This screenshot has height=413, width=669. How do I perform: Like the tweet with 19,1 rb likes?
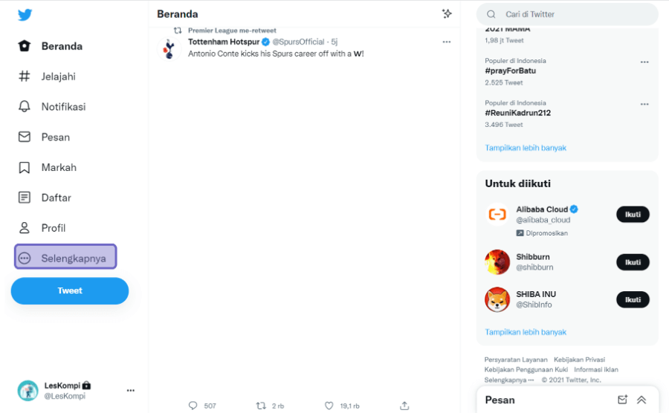pos(329,406)
